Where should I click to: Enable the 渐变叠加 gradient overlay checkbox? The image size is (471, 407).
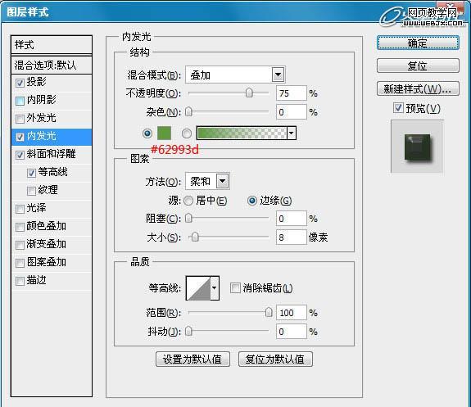click(20, 245)
